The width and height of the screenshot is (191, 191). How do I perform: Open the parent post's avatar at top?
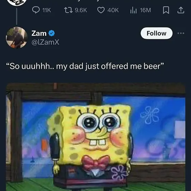click(x=17, y=2)
